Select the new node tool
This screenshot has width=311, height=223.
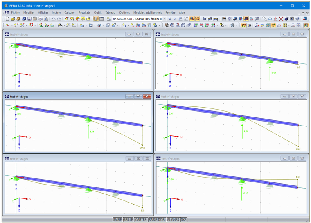[x=7, y=25]
